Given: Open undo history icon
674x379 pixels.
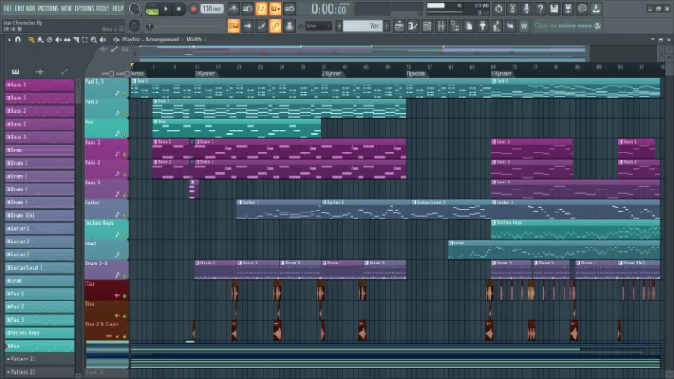Looking at the screenshot, I should coord(498,9).
